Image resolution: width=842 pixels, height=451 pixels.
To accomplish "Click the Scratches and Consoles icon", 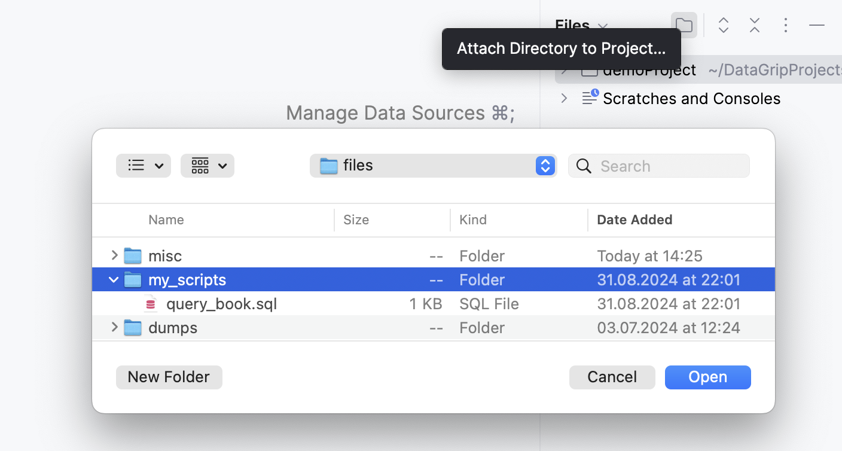I will tap(590, 97).
